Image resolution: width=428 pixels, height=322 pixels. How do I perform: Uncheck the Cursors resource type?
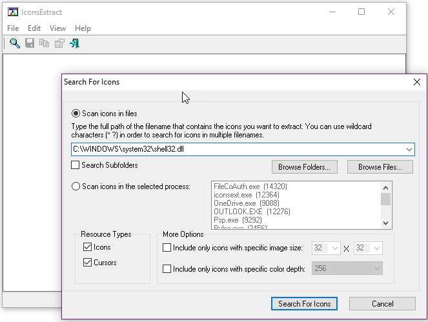coord(87,263)
